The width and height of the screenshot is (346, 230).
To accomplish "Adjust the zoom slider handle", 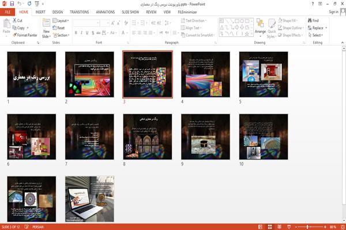I will tap(307, 227).
